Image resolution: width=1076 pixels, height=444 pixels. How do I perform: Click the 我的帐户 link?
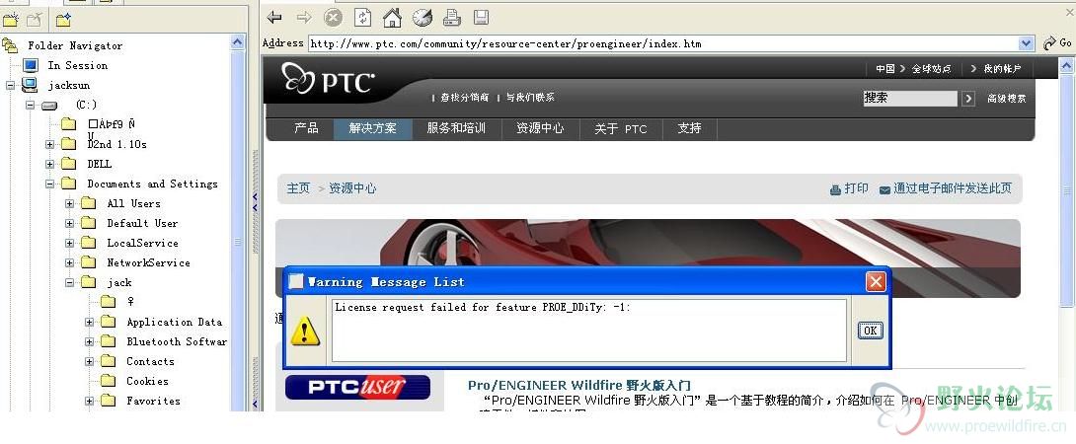[1003, 69]
